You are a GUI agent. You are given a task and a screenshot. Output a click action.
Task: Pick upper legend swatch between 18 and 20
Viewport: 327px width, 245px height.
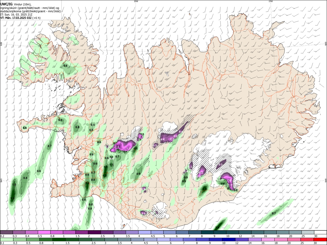[283, 232]
